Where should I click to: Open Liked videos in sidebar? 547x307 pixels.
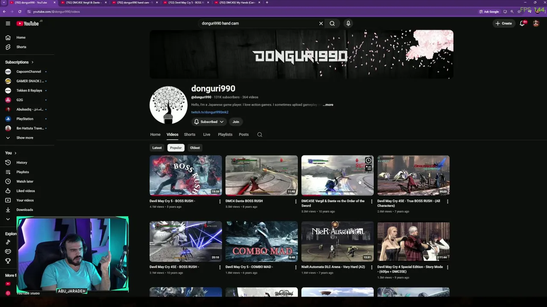25,191
